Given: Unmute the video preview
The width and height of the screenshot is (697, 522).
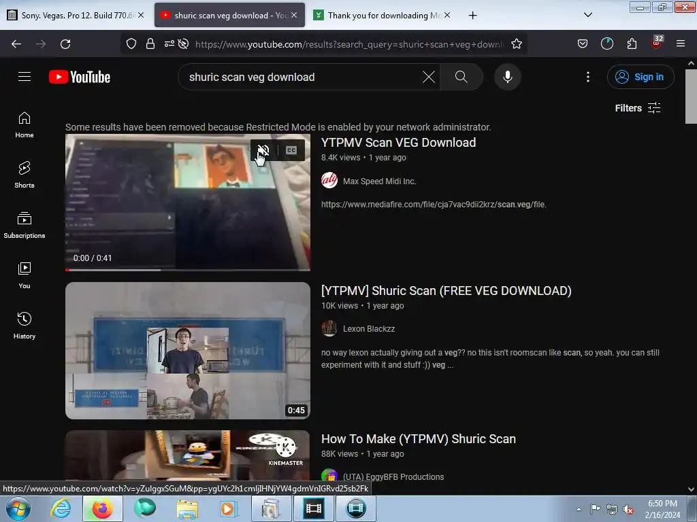Looking at the screenshot, I should click(x=263, y=150).
